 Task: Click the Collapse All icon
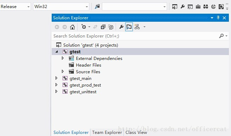coord(103,27)
